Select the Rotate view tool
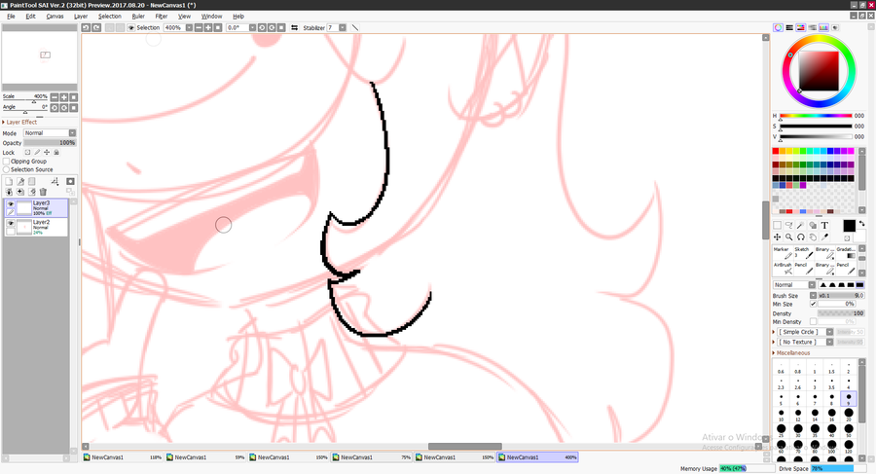876x474 pixels. [801, 237]
